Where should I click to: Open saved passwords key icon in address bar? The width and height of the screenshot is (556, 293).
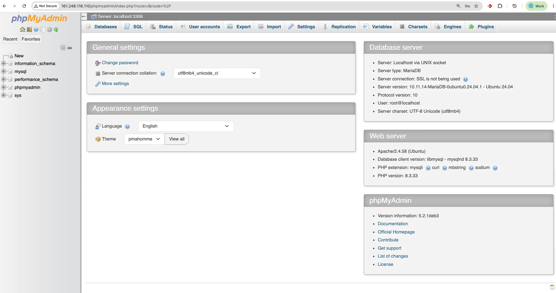coord(467,6)
